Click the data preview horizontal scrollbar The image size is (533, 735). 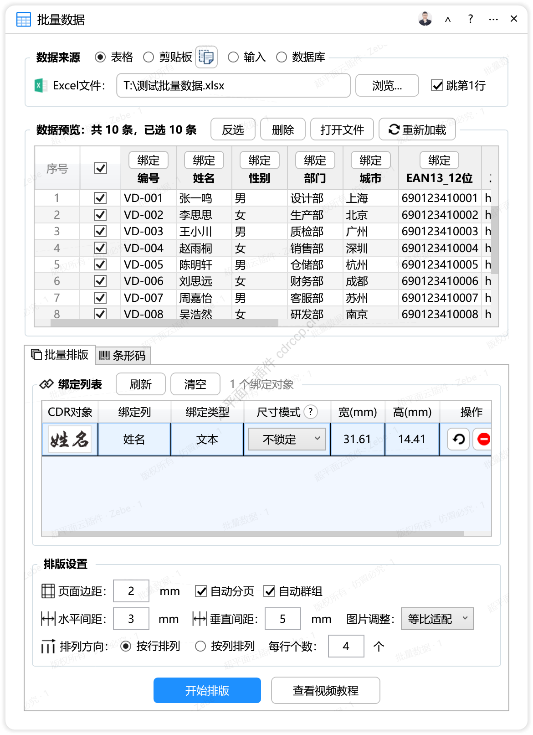pyautogui.click(x=164, y=323)
